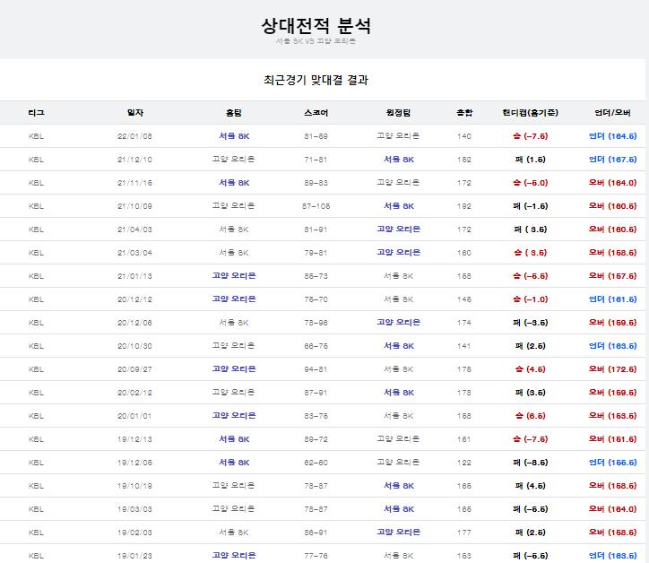Click the date cell 19/02/03
649x563 pixels.
[x=135, y=533]
